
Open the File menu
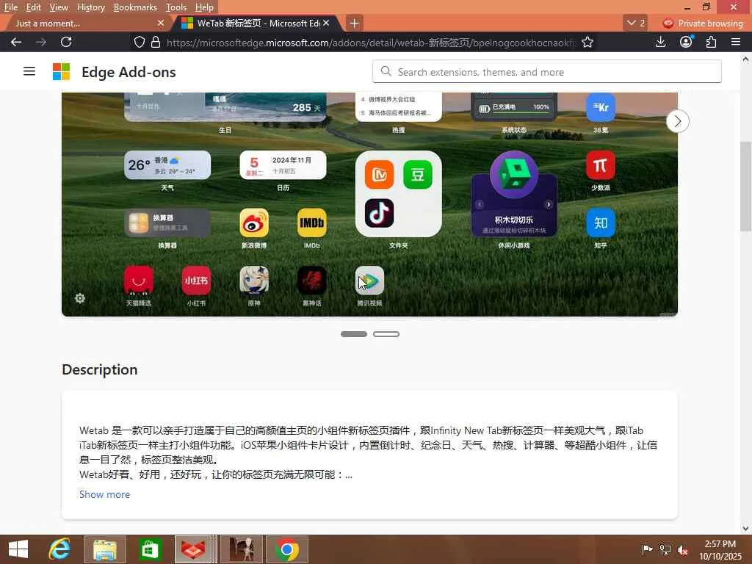click(x=10, y=7)
